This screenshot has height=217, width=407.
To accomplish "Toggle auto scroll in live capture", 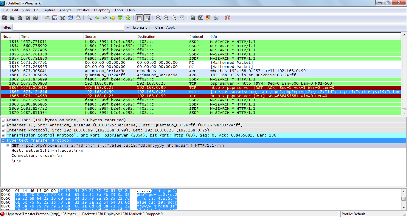I will 147,18.
